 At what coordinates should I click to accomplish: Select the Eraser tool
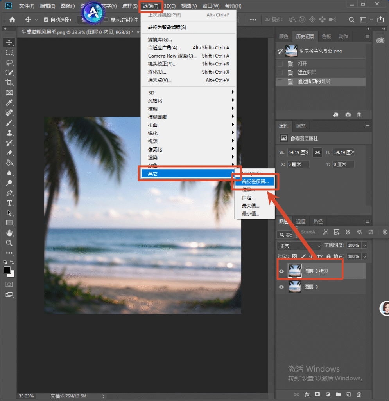(9, 153)
